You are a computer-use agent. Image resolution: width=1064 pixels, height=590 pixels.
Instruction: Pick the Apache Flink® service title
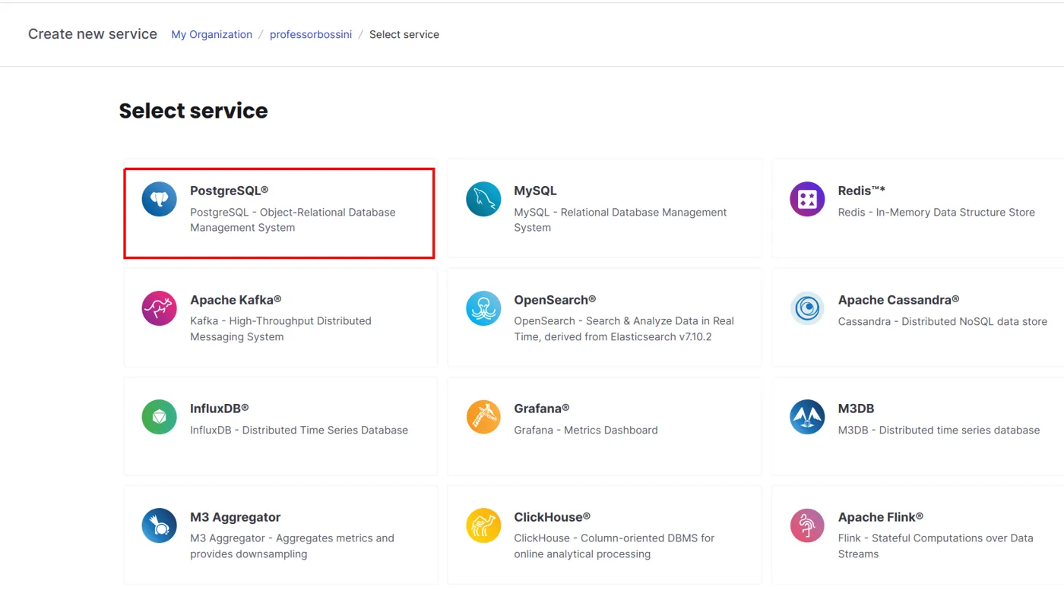[x=881, y=517]
